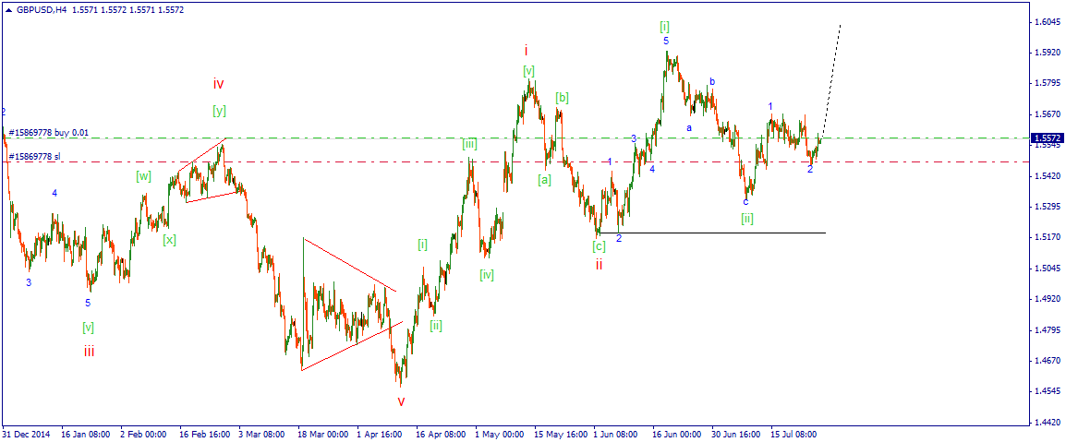
Task: Select the green '[iii]' wave label
Action: (469, 143)
